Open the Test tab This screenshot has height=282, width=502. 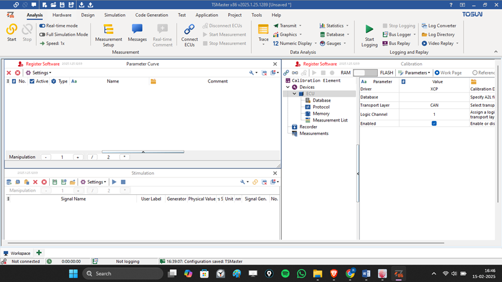tap(182, 15)
